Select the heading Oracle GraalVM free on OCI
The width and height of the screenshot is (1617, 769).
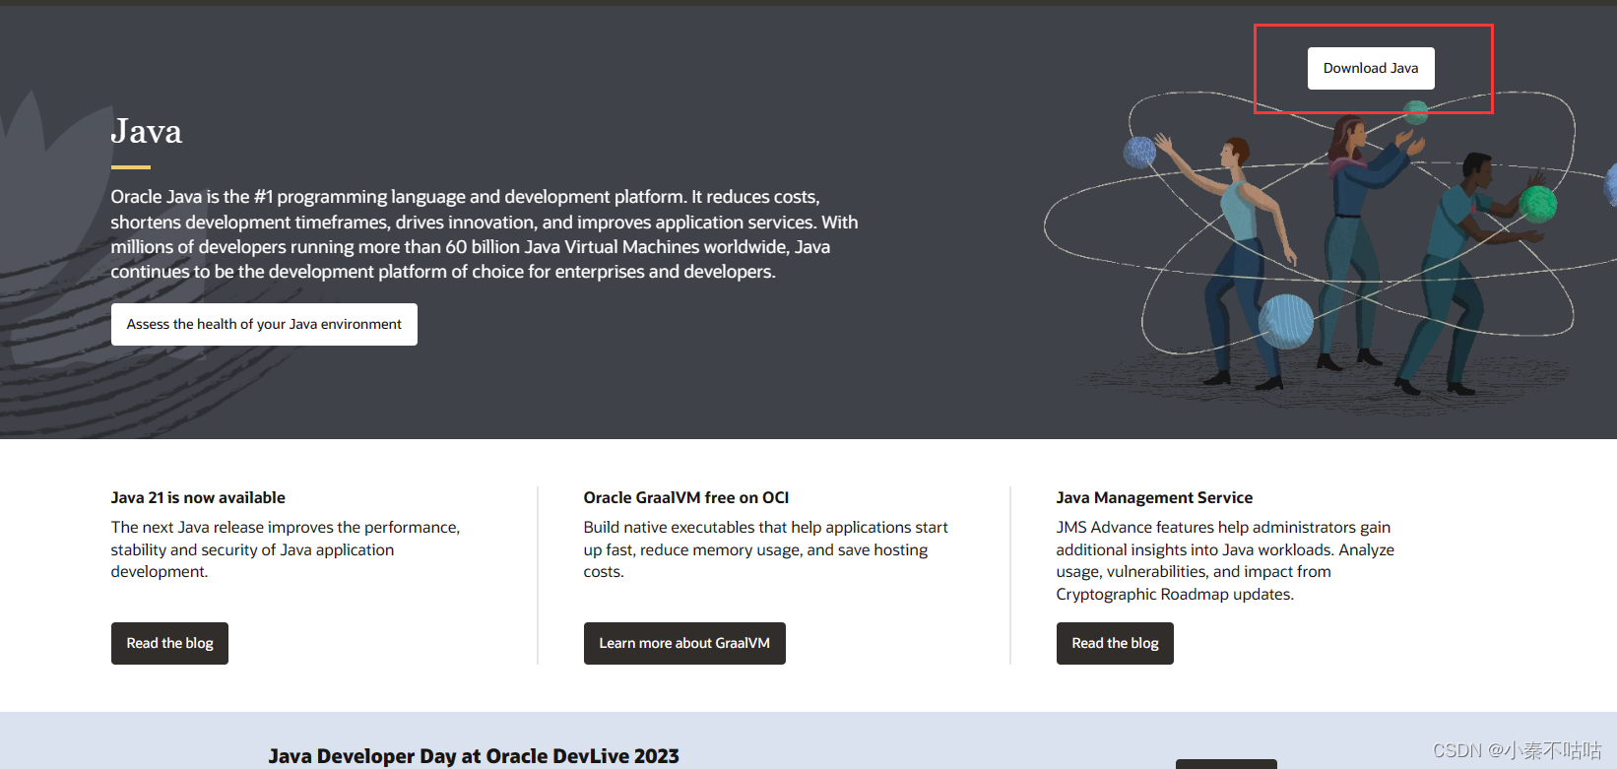pyautogui.click(x=686, y=497)
